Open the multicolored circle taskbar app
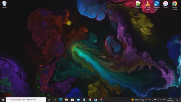Viewport: 181px width, 102px height. 102,99
